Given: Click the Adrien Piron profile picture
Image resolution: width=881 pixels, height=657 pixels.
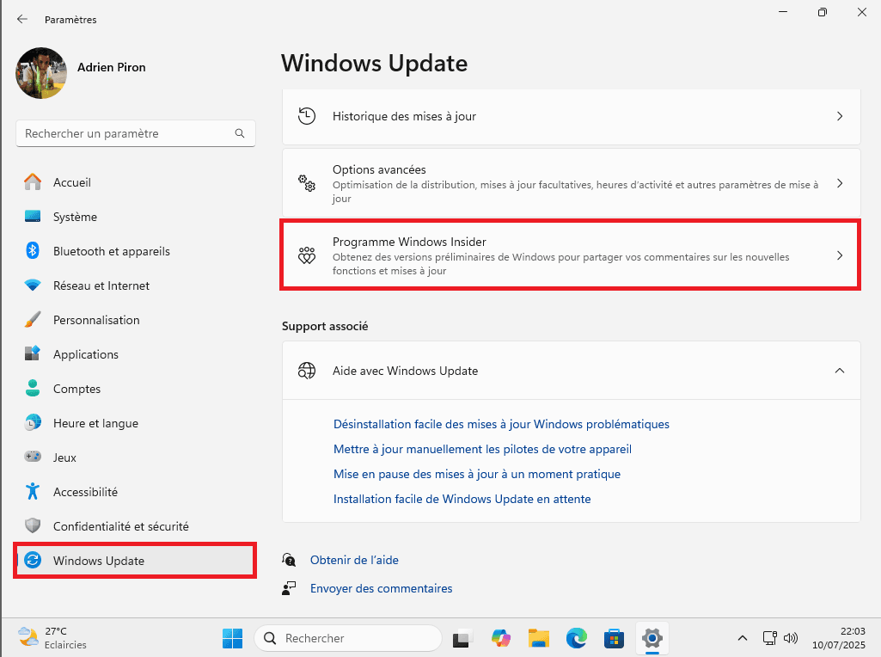Looking at the screenshot, I should 41,73.
